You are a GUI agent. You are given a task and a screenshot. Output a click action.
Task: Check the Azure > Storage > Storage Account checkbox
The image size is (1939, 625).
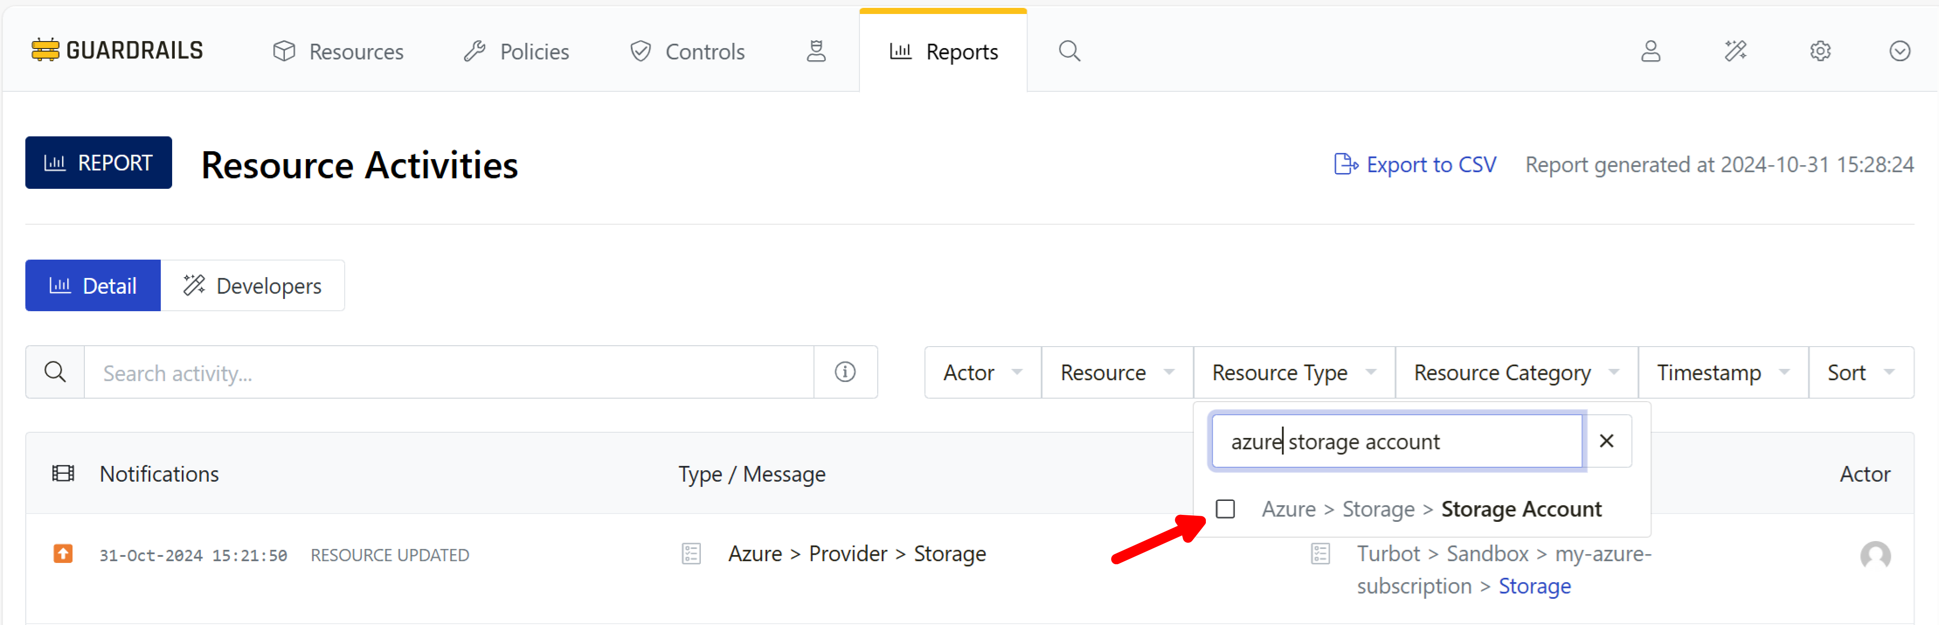tap(1225, 509)
